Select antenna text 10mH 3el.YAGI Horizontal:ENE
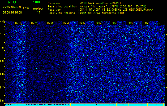Screen dimensions: 167x106 click(x=102, y=13)
